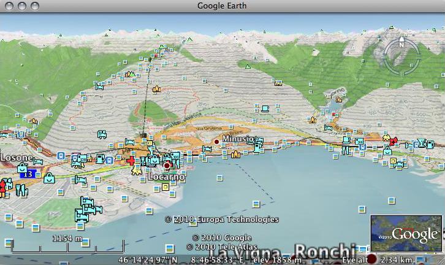The image size is (445, 265).
Task: Select the red Minusio place marker dot
Action: (x=217, y=142)
